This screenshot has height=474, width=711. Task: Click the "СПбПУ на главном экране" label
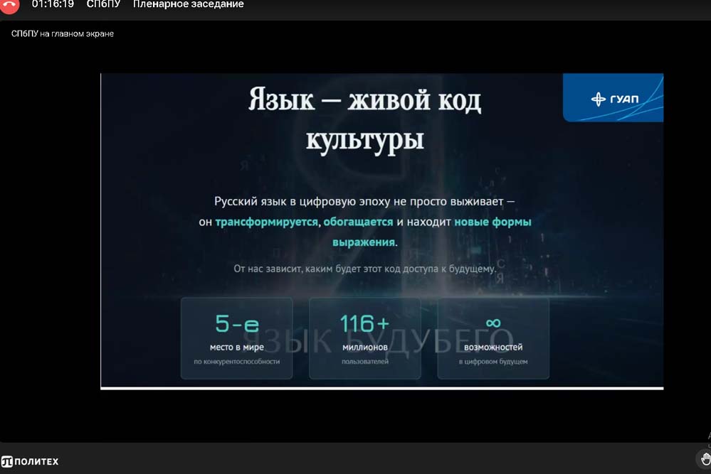click(63, 33)
